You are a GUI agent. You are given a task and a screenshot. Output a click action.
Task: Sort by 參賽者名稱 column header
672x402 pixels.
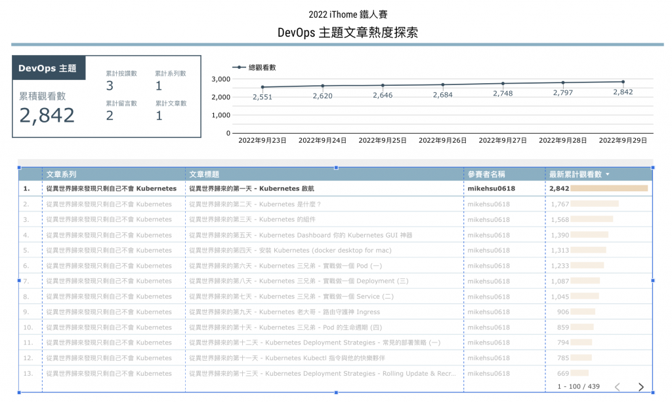click(x=486, y=175)
